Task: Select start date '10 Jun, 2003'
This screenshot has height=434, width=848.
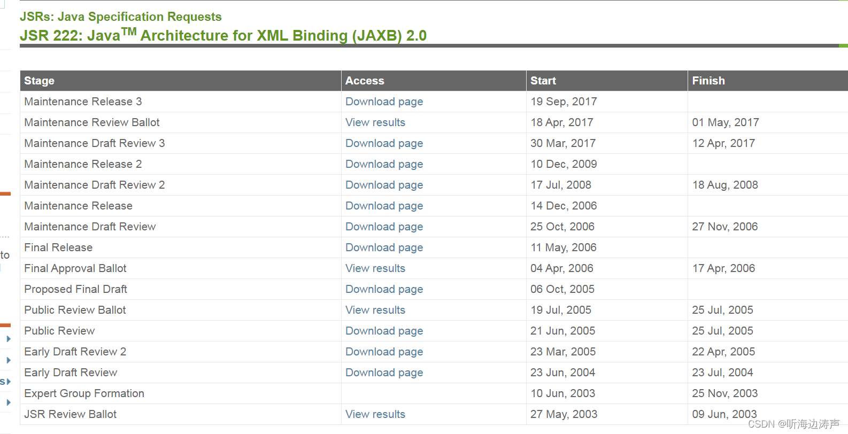Action: (x=562, y=393)
